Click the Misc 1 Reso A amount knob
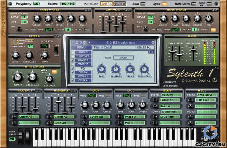This screenshot has width=227, height=148. (155, 106)
